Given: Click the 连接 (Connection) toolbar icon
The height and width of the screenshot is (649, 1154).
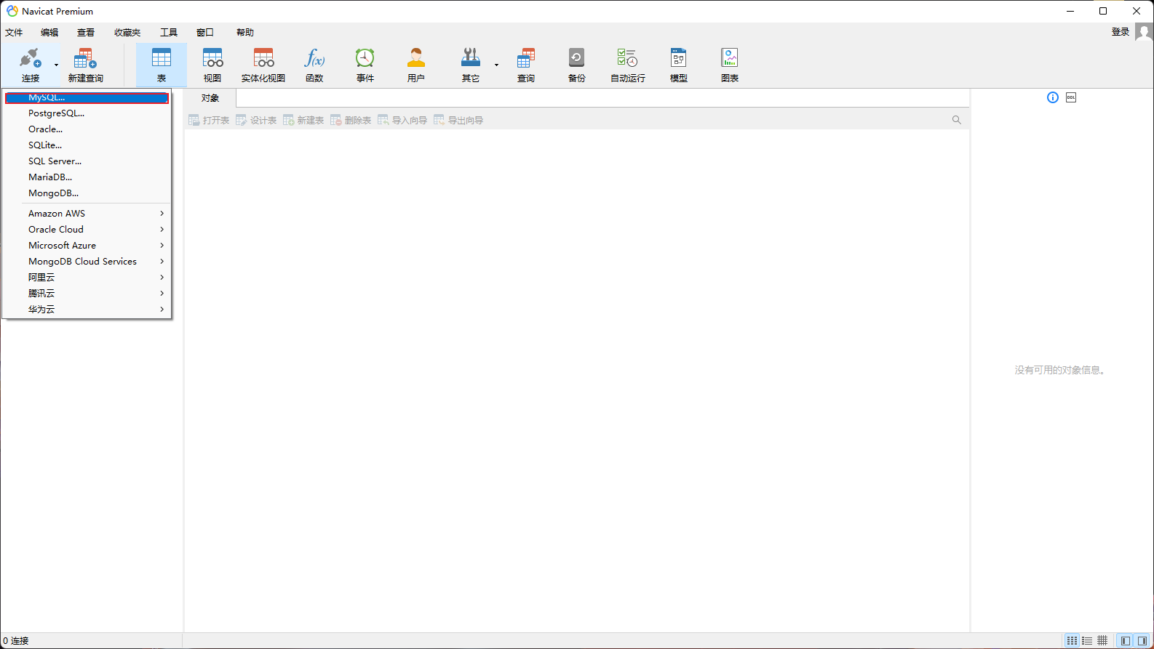Looking at the screenshot, I should [x=30, y=65].
